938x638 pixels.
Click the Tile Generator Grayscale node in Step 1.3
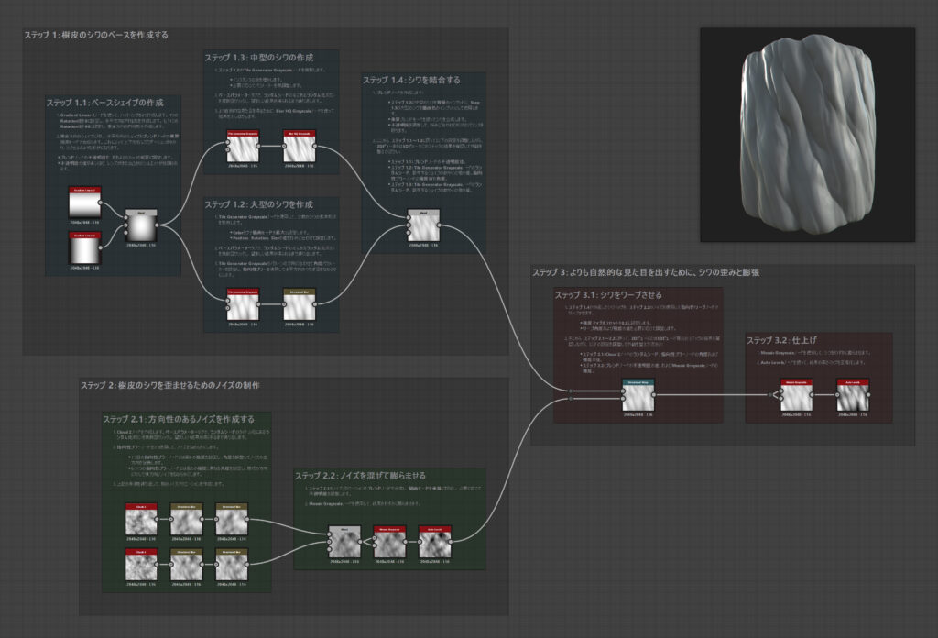pos(242,148)
